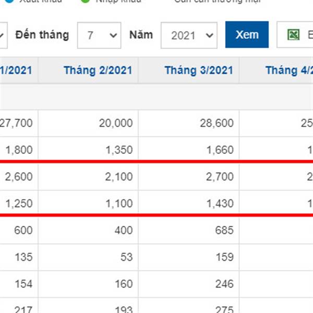The image size is (313, 313).
Task: Select the 685 cell
Action: [189, 231]
